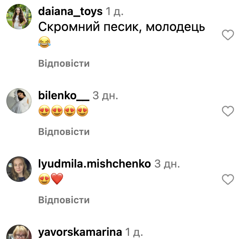Go to the daiana_toys username link
The image size is (243, 239).
70,12
